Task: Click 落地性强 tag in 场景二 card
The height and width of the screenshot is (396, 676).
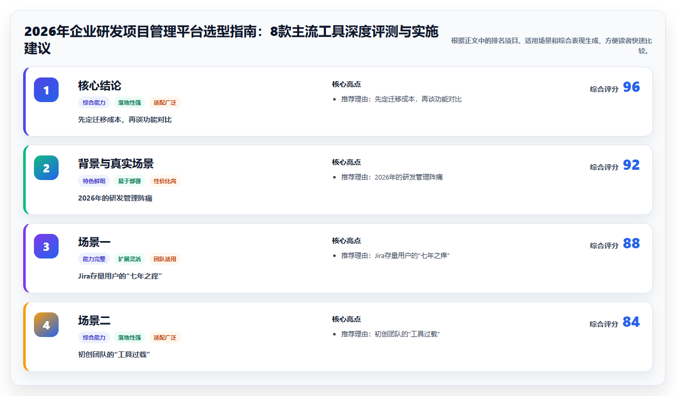Action: [x=130, y=338]
